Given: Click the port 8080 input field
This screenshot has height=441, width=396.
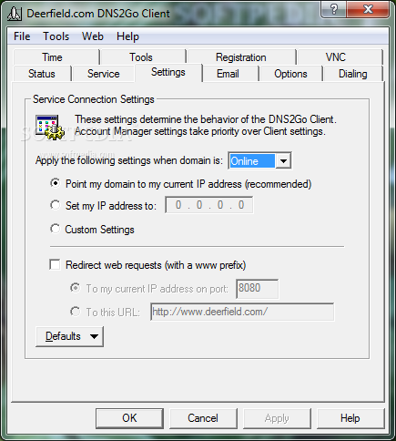Looking at the screenshot, I should tap(257, 289).
